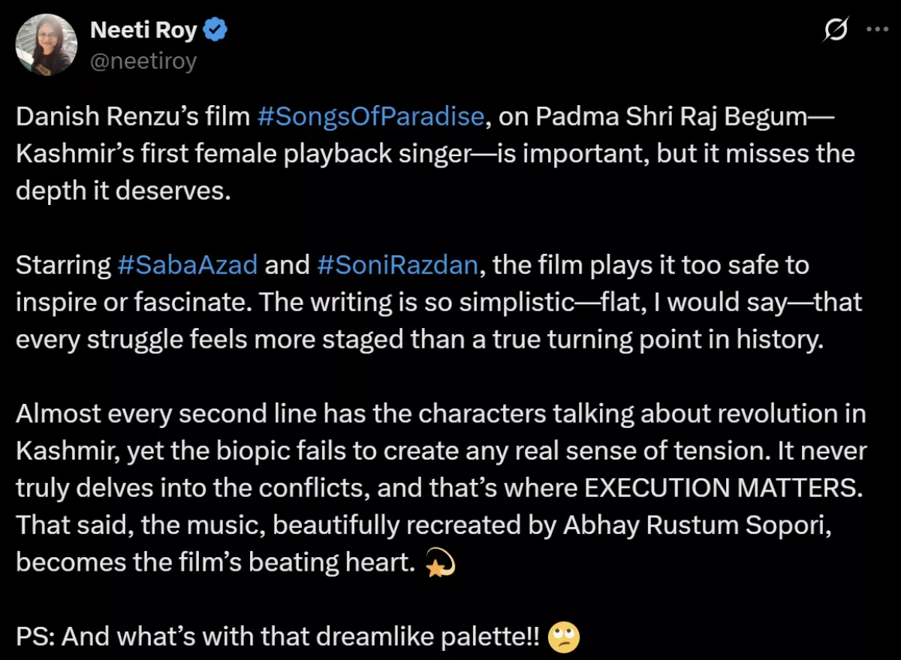
Task: Open the #SongsOfParadise hashtag
Action: 370,116
